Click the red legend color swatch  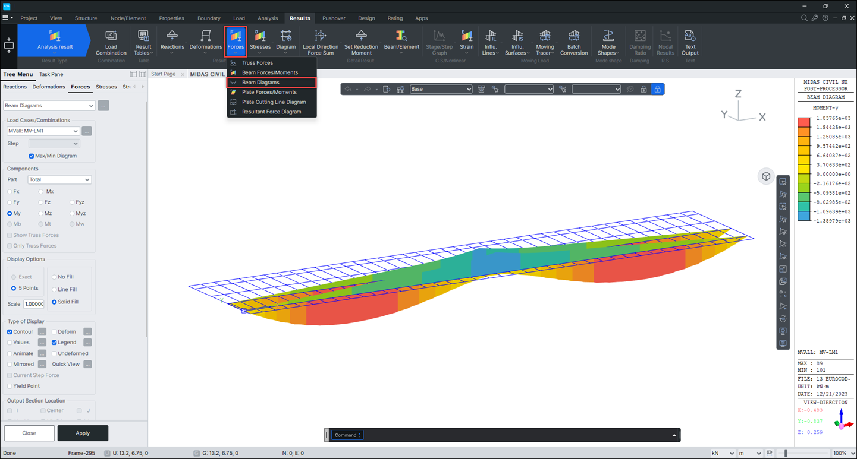tap(804, 122)
